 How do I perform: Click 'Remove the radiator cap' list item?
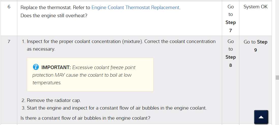coord(54,100)
